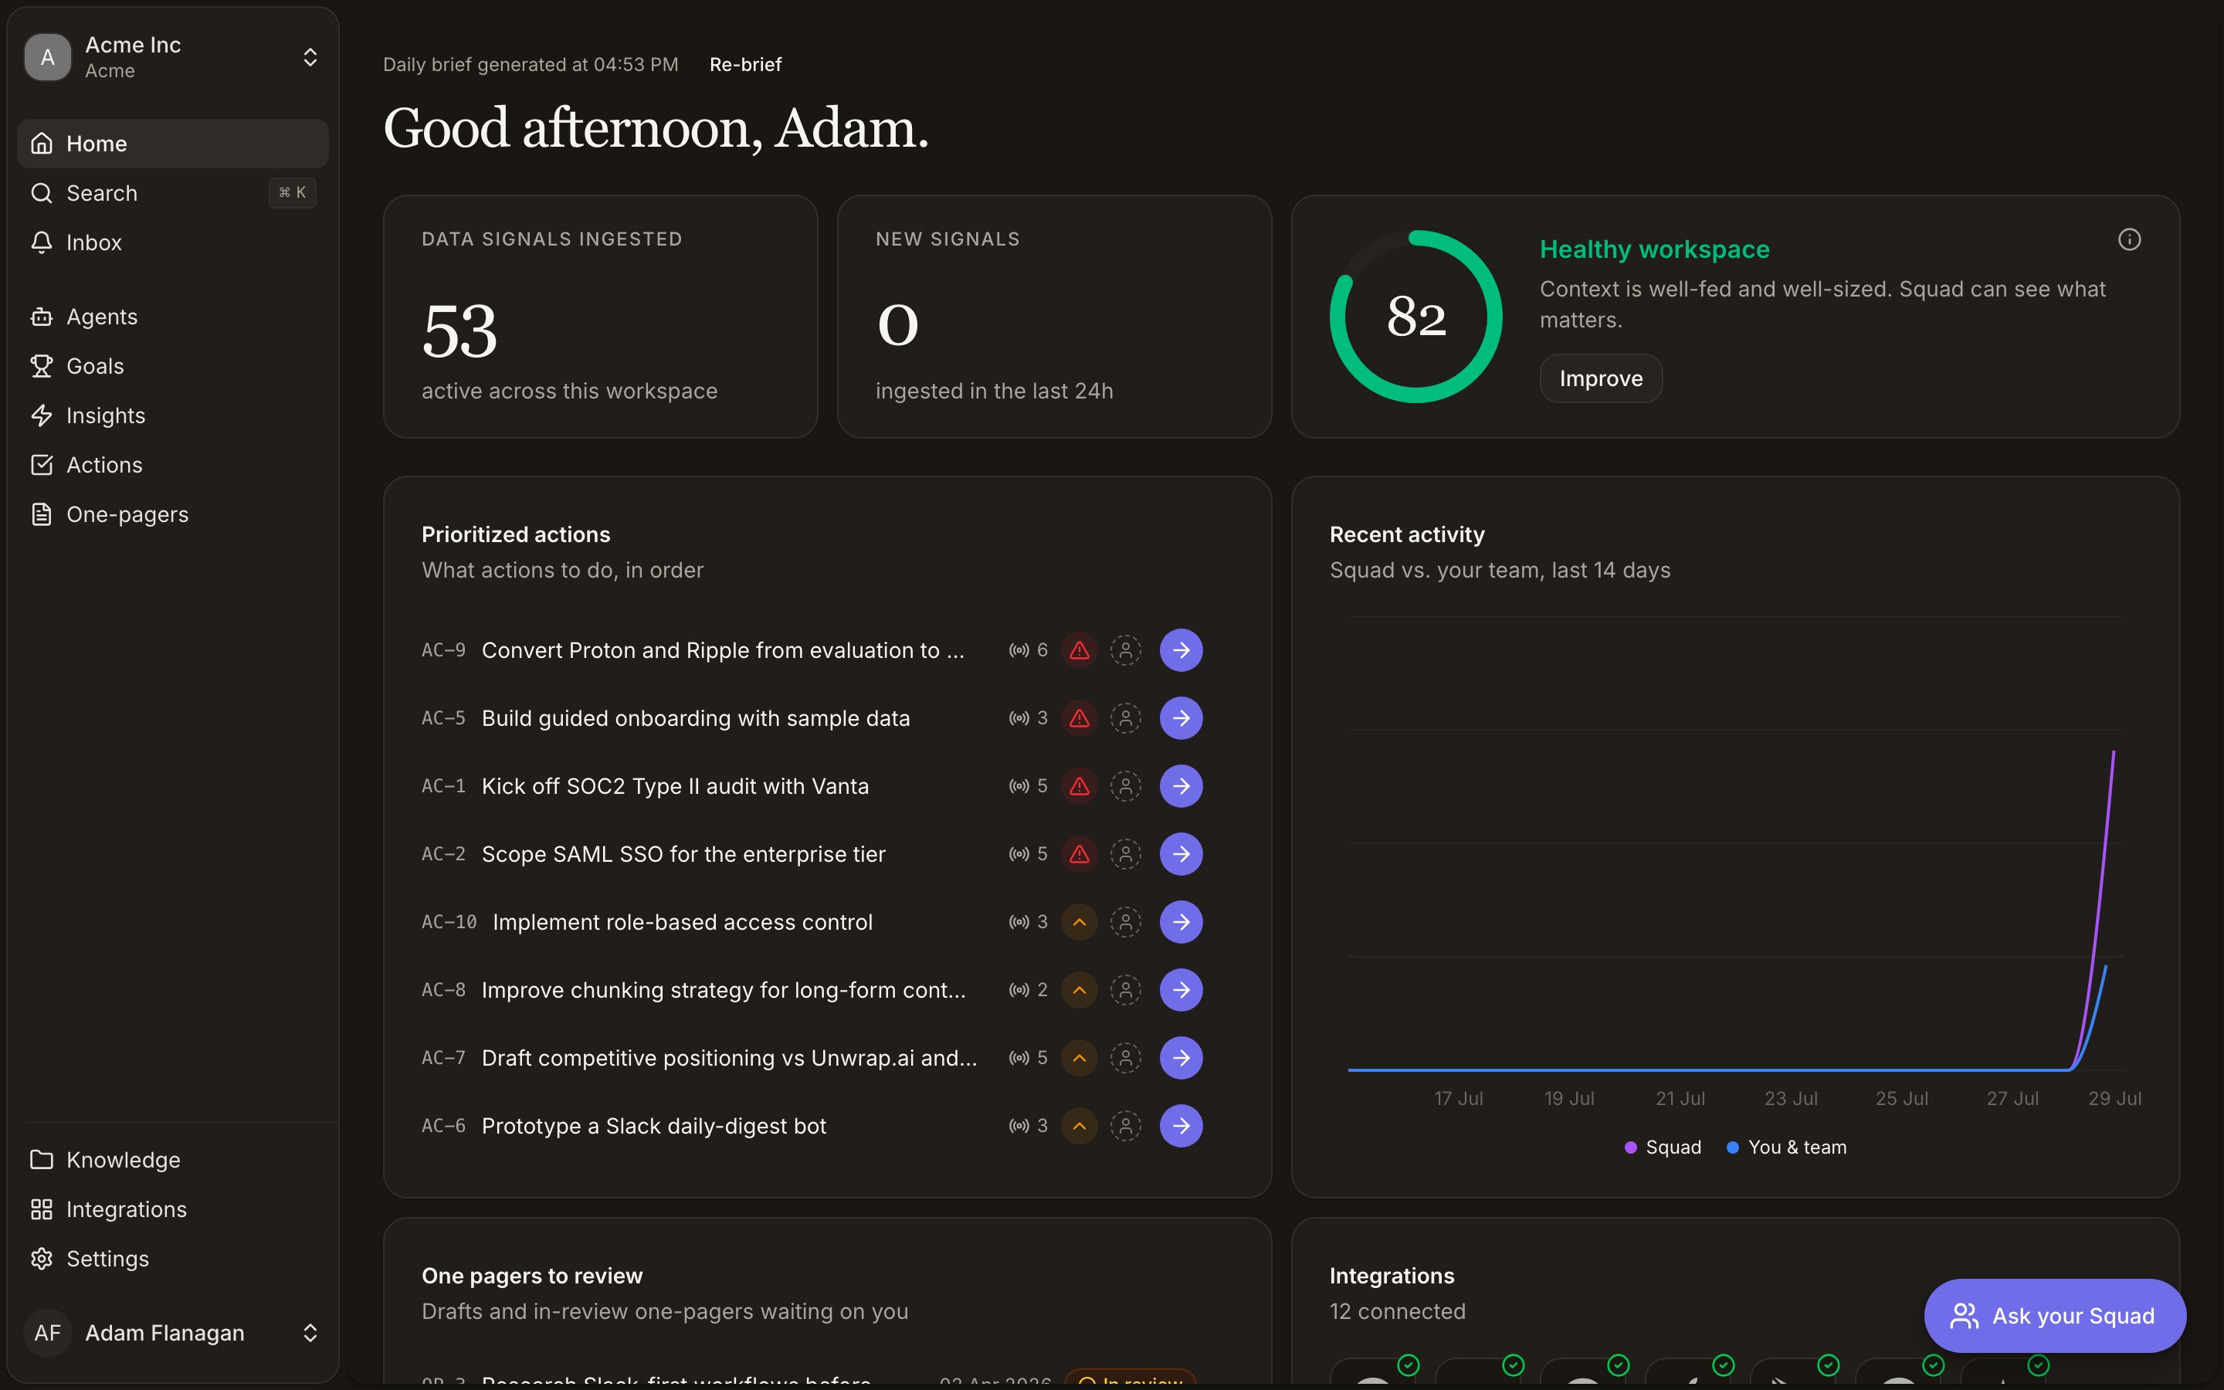Open the Inbox in sidebar
The width and height of the screenshot is (2224, 1390).
173,242
